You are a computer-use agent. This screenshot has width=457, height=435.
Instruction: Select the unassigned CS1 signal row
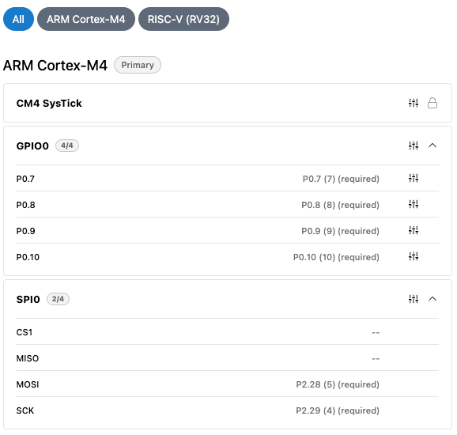pyautogui.click(x=228, y=332)
